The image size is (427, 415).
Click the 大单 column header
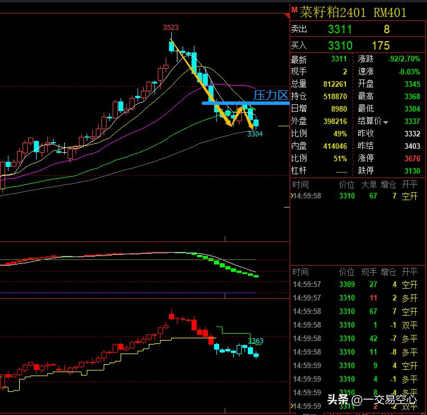[369, 184]
